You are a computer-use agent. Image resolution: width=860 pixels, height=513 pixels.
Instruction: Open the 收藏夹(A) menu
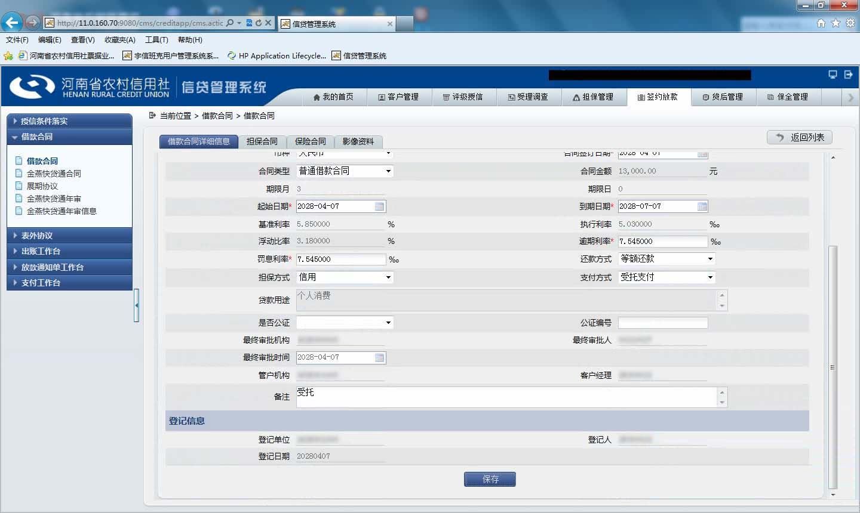pyautogui.click(x=120, y=40)
